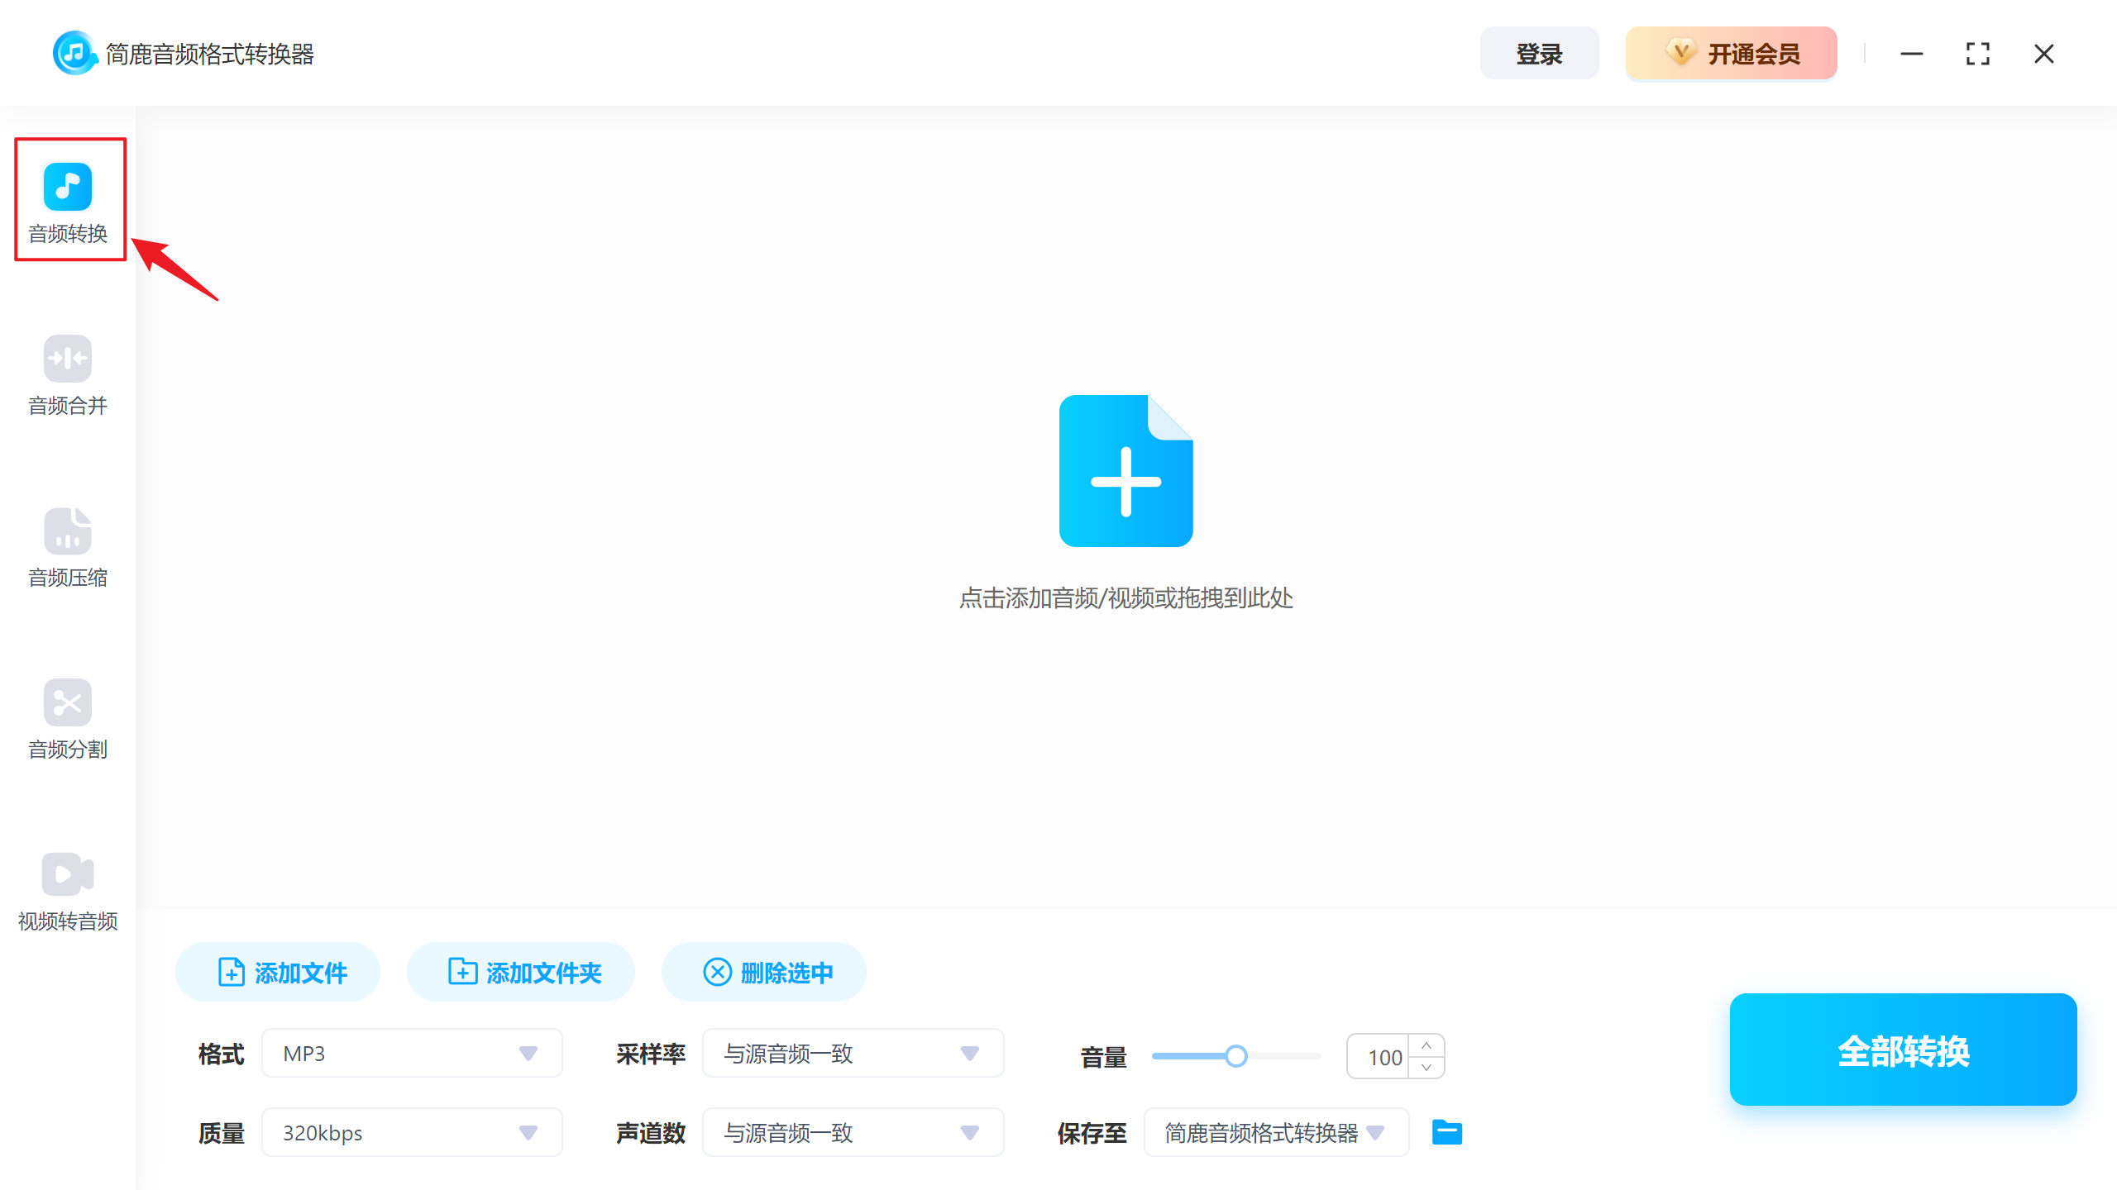
Task: Switch to the 音频压缩 compression tool
Action: 68,547
